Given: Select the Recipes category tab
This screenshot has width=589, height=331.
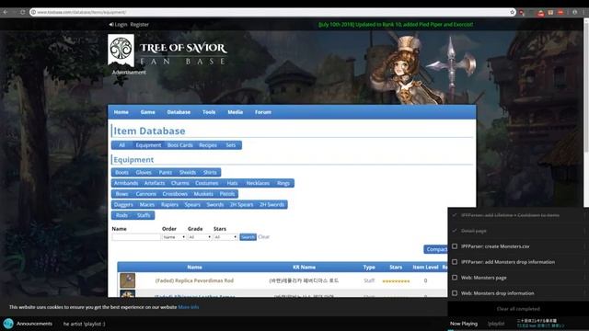Looking at the screenshot, I should click(x=208, y=145).
